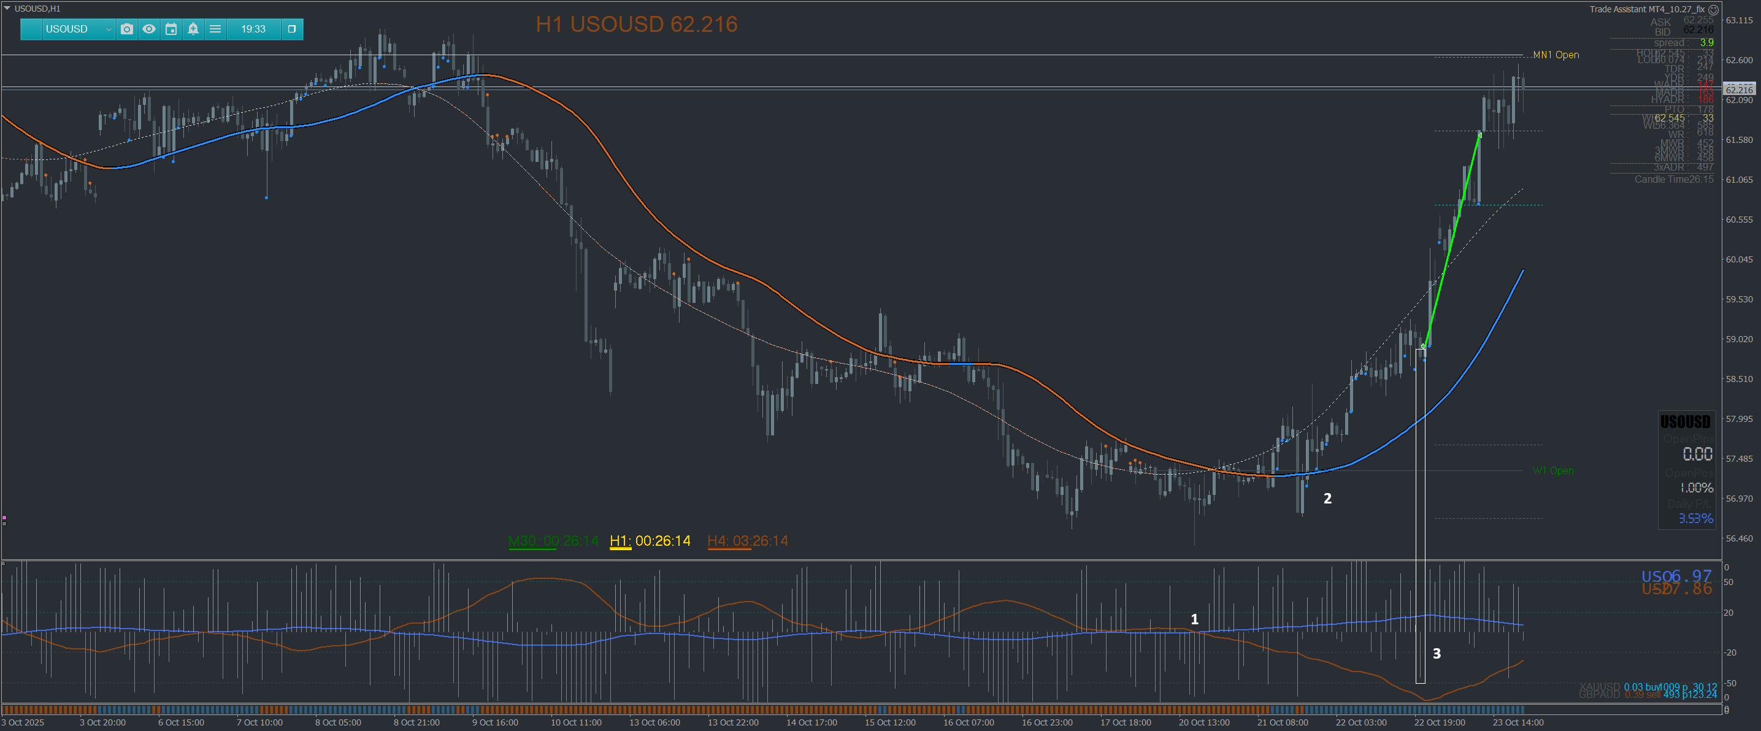Screen dimensions: 1761x731
Task: Click the blank teal handle left of USOUSD
Action: click(x=31, y=29)
